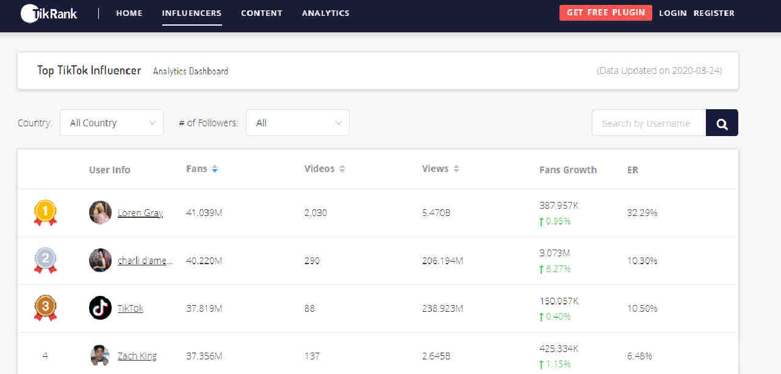781x374 pixels.
Task: Open the Content menu item
Action: coord(262,13)
